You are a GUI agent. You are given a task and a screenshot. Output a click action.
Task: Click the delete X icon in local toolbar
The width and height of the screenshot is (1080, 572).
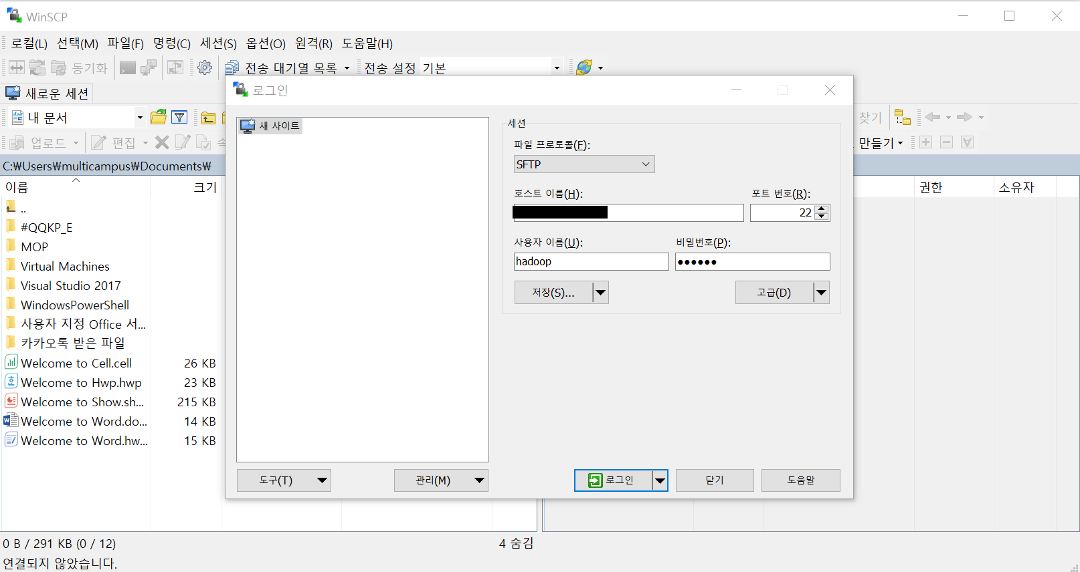pos(162,142)
